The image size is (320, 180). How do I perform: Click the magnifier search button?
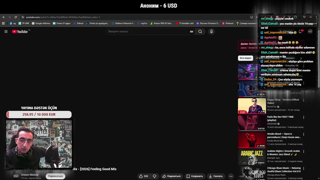[x=200, y=31]
